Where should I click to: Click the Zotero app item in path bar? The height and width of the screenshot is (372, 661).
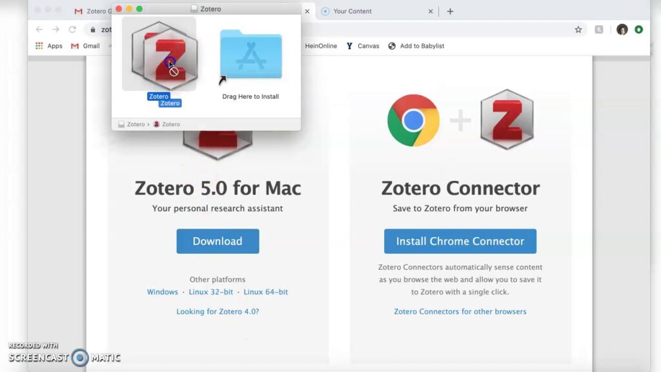point(167,125)
